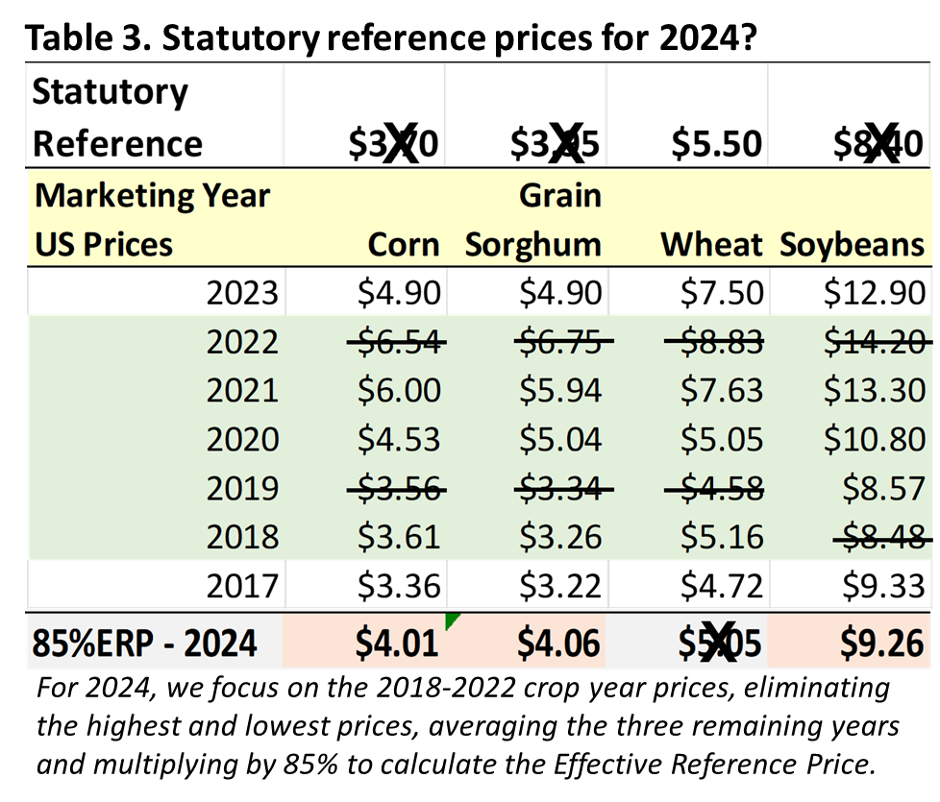940x802 pixels.
Task: Click the struck-through 2018 soybeans price $8.48
Action: click(x=883, y=537)
